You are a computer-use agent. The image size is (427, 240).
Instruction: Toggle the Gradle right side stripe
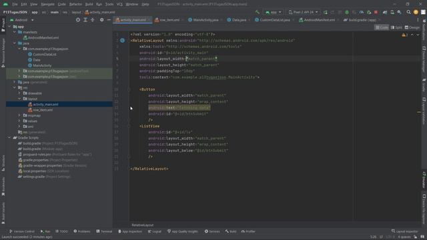pos(424,85)
